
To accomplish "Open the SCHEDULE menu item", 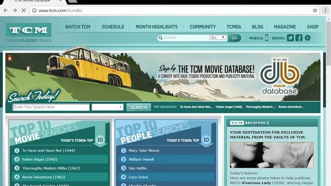I will tap(113, 27).
